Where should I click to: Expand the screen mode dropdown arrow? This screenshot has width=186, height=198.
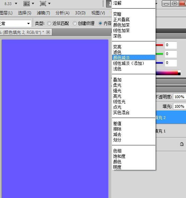point(49,3)
